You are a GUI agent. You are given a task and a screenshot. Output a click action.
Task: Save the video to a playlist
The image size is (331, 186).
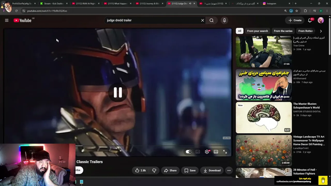tap(190, 171)
